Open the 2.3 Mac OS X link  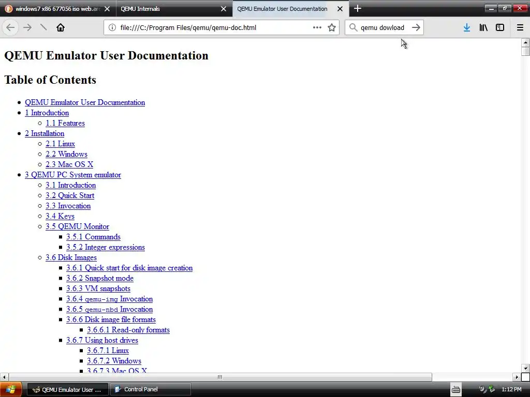coord(69,164)
